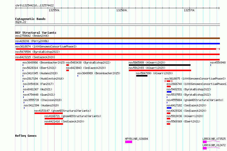Click nsv4754448 (Quan2021) label

coord(39,95)
